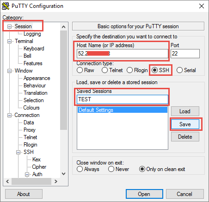Image resolution: width=209 pixels, height=202 pixels.
Task: Open the Session category
Action: (23, 26)
